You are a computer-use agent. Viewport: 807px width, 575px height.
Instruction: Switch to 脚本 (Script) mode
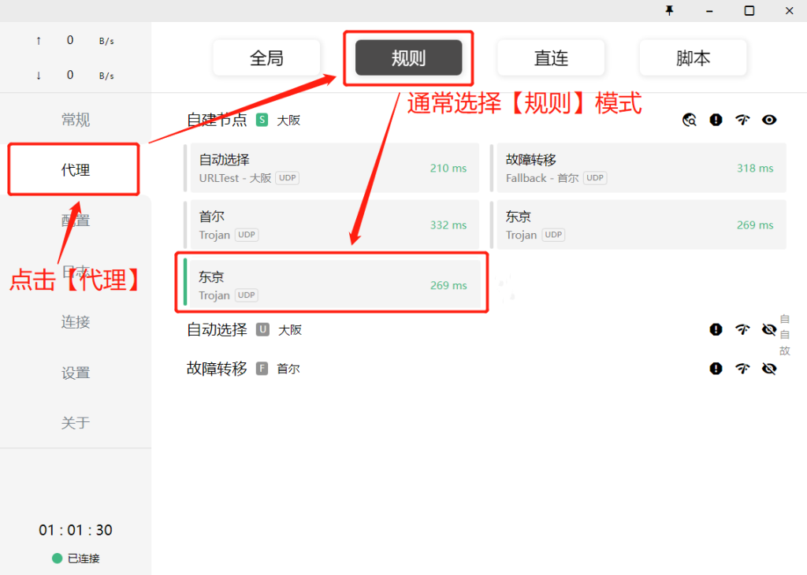pyautogui.click(x=693, y=57)
